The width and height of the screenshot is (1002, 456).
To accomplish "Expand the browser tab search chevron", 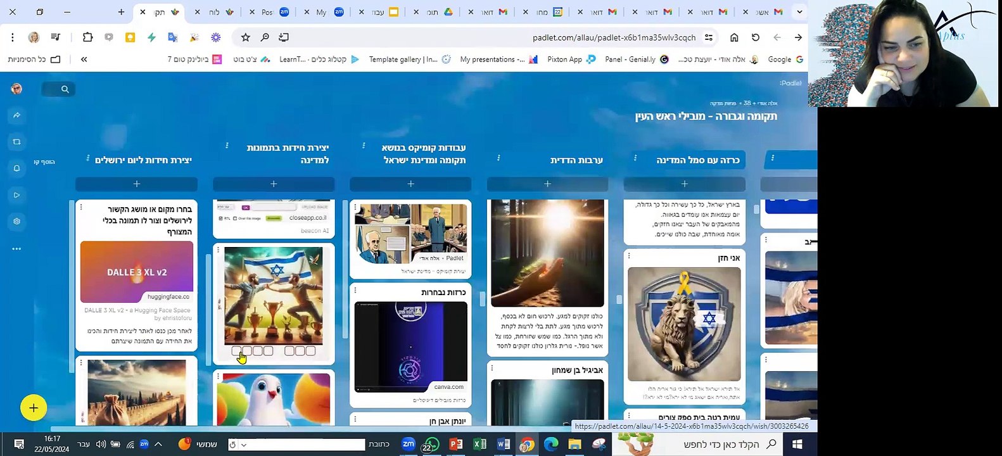I will point(799,12).
